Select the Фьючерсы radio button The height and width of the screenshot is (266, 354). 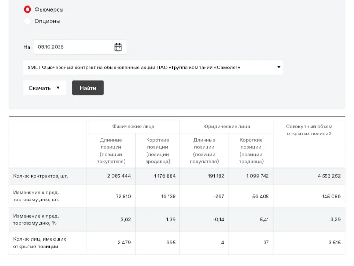[28, 9]
